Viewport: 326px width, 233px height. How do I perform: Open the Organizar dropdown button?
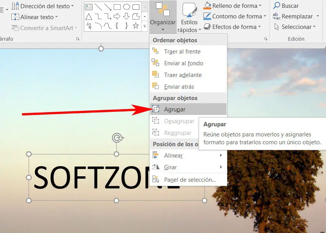coord(163,16)
